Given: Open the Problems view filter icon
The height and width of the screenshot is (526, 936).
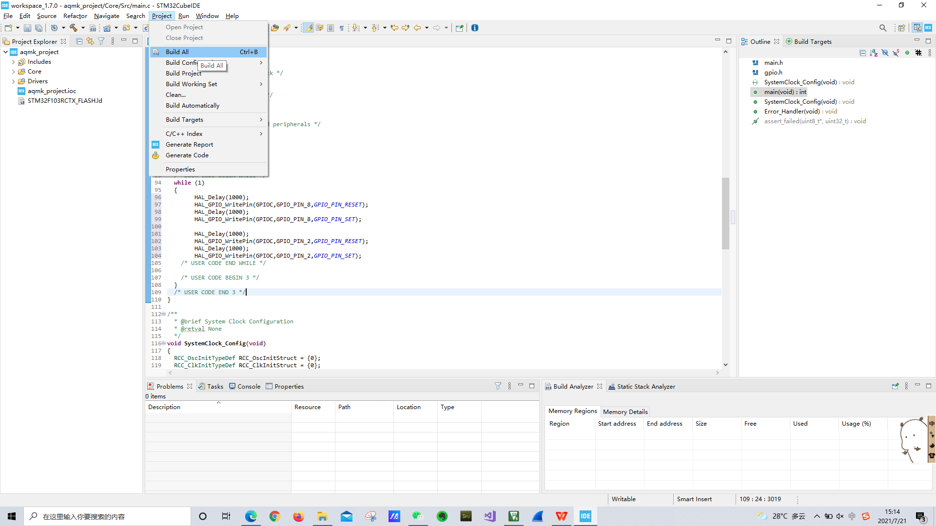Looking at the screenshot, I should pos(498,386).
